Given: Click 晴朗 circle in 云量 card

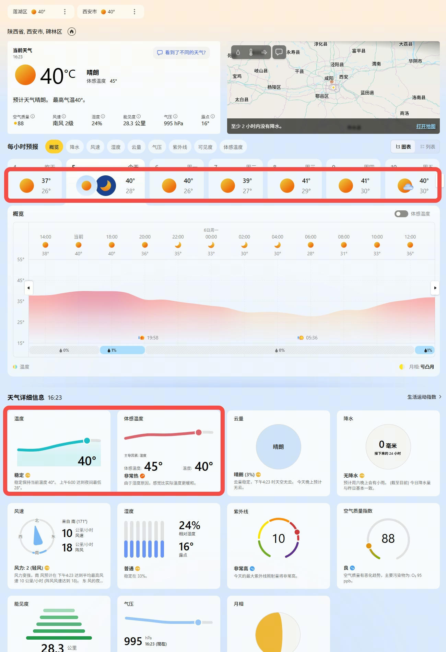Looking at the screenshot, I should point(278,447).
